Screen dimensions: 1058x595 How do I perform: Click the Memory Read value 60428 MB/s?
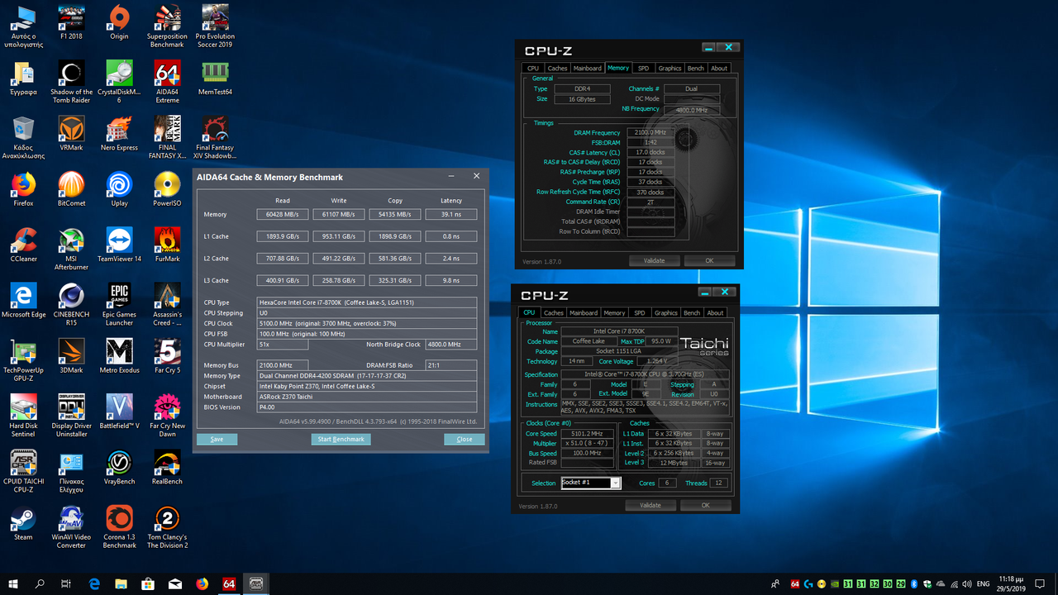click(283, 214)
